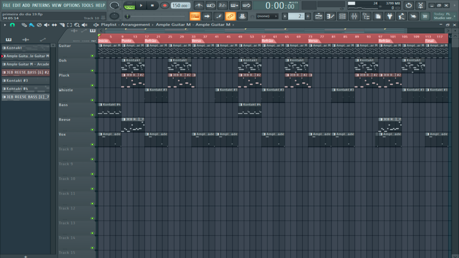Screen dimensions: 459x258
Task: Toggle typing keyboard to piano icon
Action: 195,16
